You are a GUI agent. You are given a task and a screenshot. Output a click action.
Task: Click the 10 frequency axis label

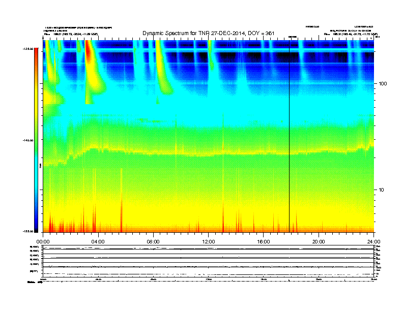(x=382, y=190)
